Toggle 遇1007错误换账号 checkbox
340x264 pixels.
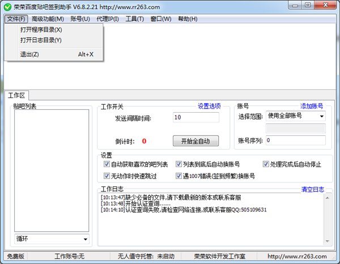(x=178, y=176)
